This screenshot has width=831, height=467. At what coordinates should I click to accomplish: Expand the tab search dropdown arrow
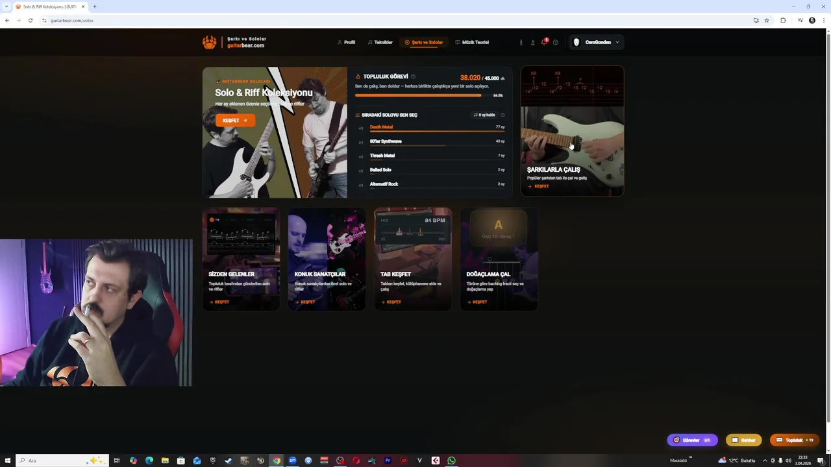[x=6, y=6]
